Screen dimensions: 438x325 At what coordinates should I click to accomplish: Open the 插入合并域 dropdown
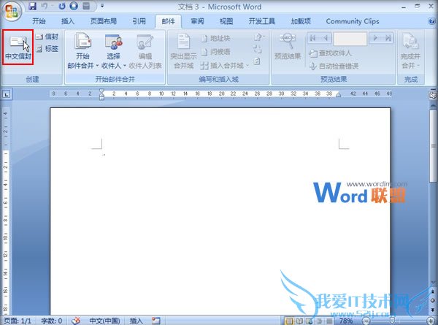click(x=225, y=66)
